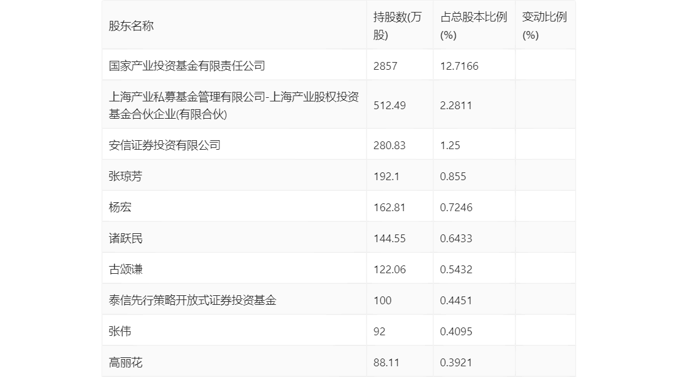The image size is (678, 377).
Task: Click shareholder 国家产业投资基金有限责任公司
Action: pos(187,66)
